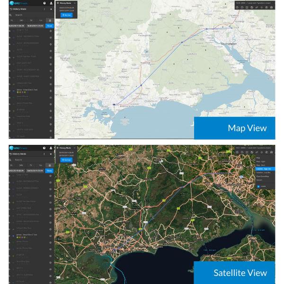Open the three-dot menu in the Map View History Mode header
The image size is (284, 284).
(x=44, y=9)
